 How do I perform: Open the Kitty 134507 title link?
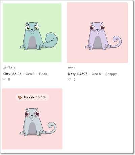tap(78, 74)
